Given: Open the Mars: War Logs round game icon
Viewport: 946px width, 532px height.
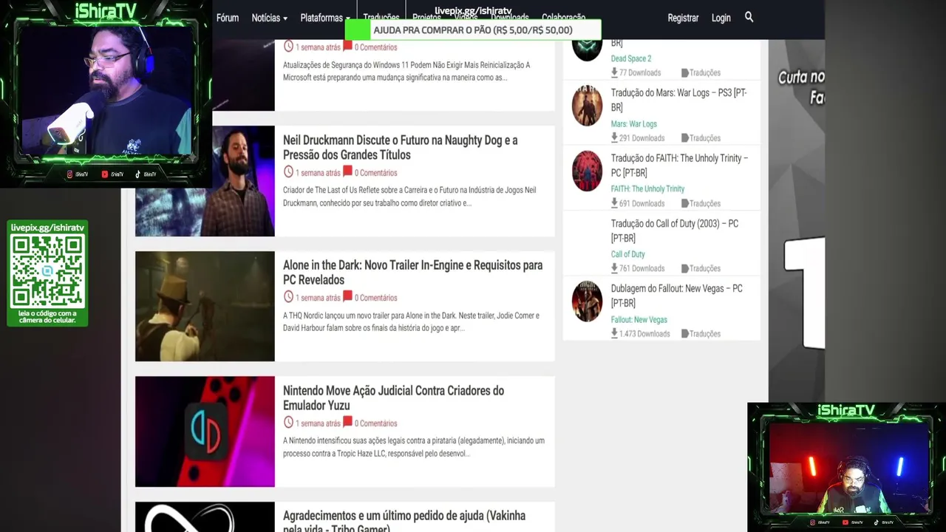Looking at the screenshot, I should pos(587,106).
